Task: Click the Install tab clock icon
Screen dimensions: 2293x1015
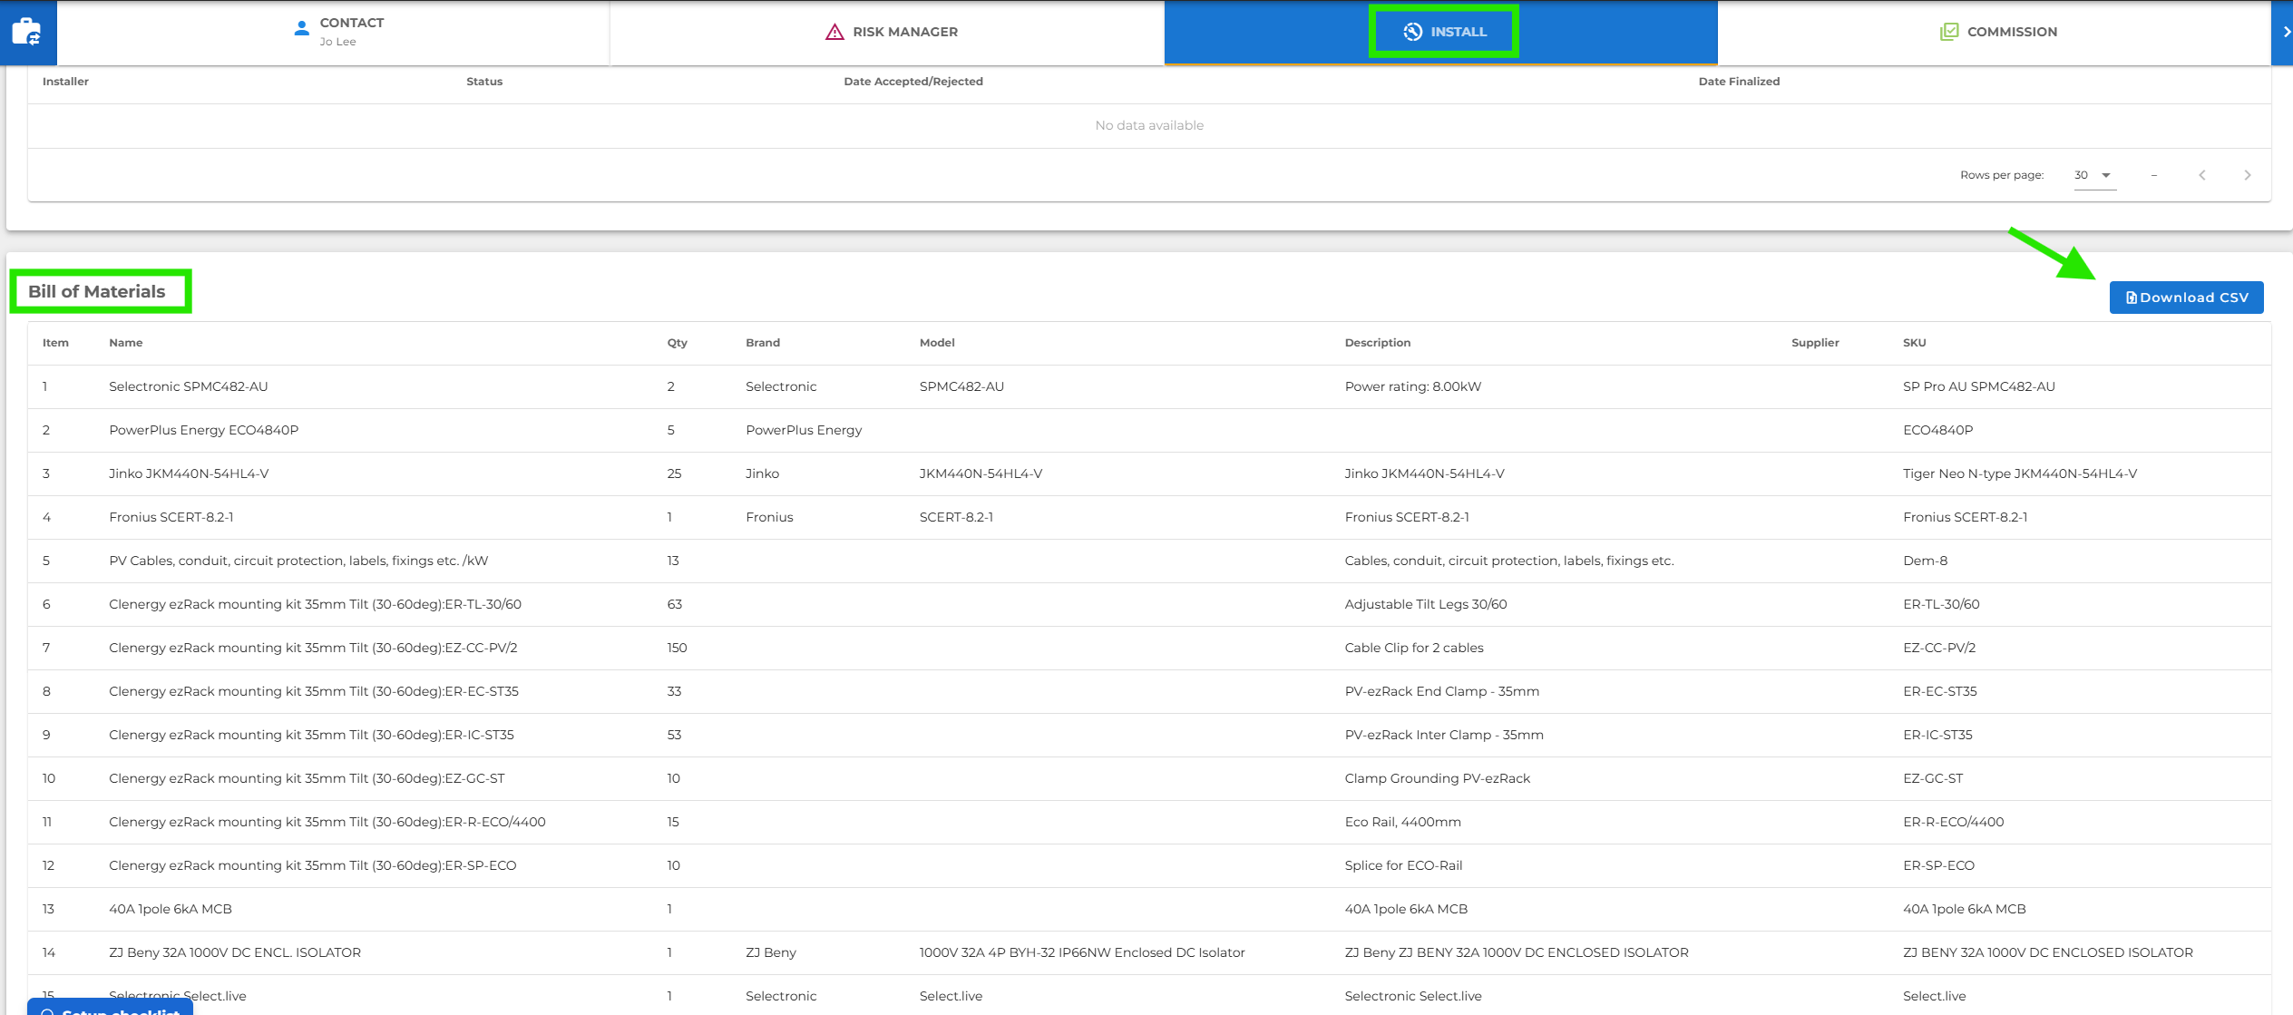Action: click(x=1412, y=32)
